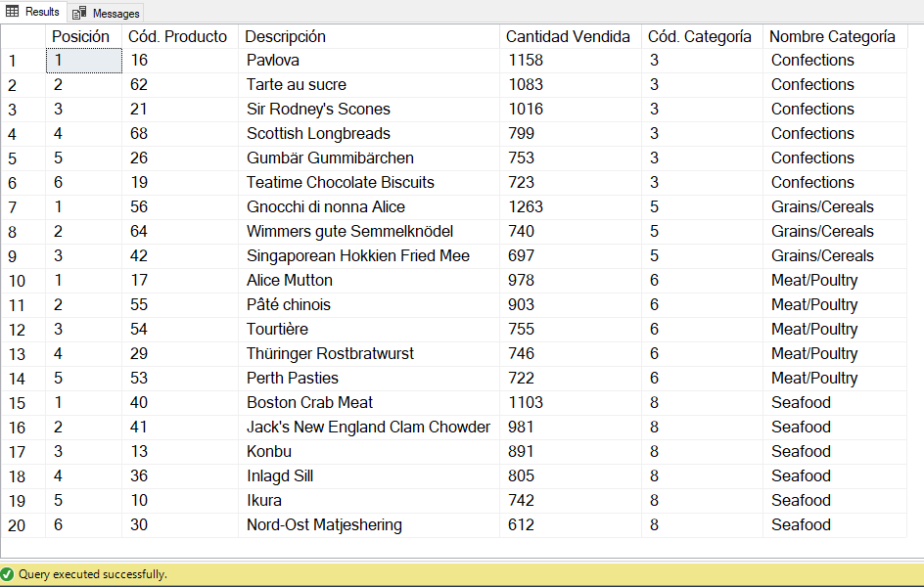Select Meat/Poultry in Alice Mutton row
The height and width of the screenshot is (587, 924).
click(834, 280)
